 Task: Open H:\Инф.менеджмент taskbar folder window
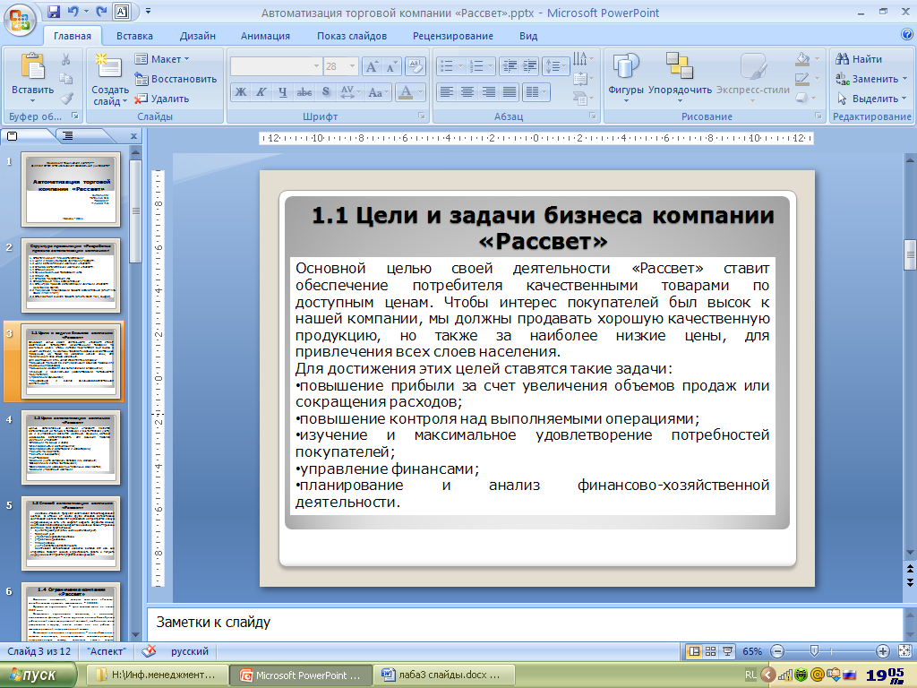tap(157, 675)
